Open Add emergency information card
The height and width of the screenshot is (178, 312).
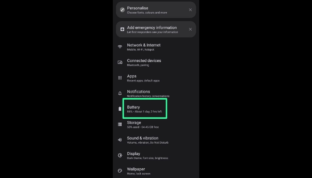click(156, 29)
